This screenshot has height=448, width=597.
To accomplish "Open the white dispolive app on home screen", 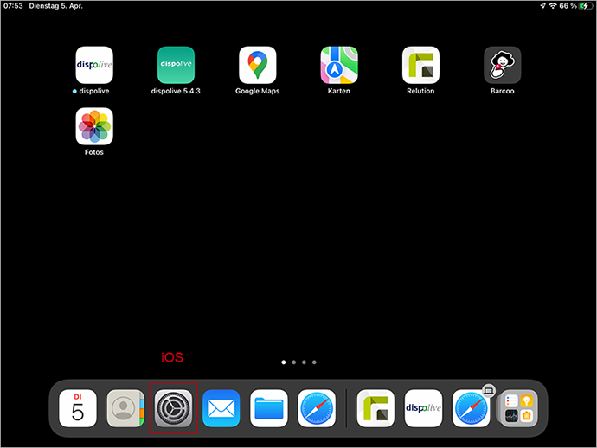I will 94,65.
